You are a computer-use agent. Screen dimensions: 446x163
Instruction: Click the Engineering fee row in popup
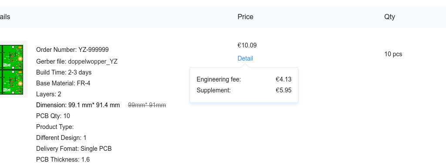point(244,79)
